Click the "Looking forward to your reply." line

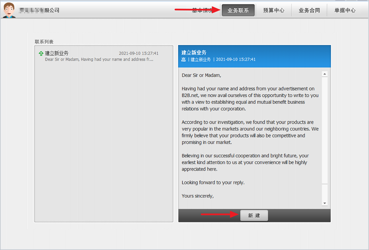click(213, 182)
